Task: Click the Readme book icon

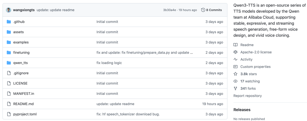Action: tap(235, 45)
